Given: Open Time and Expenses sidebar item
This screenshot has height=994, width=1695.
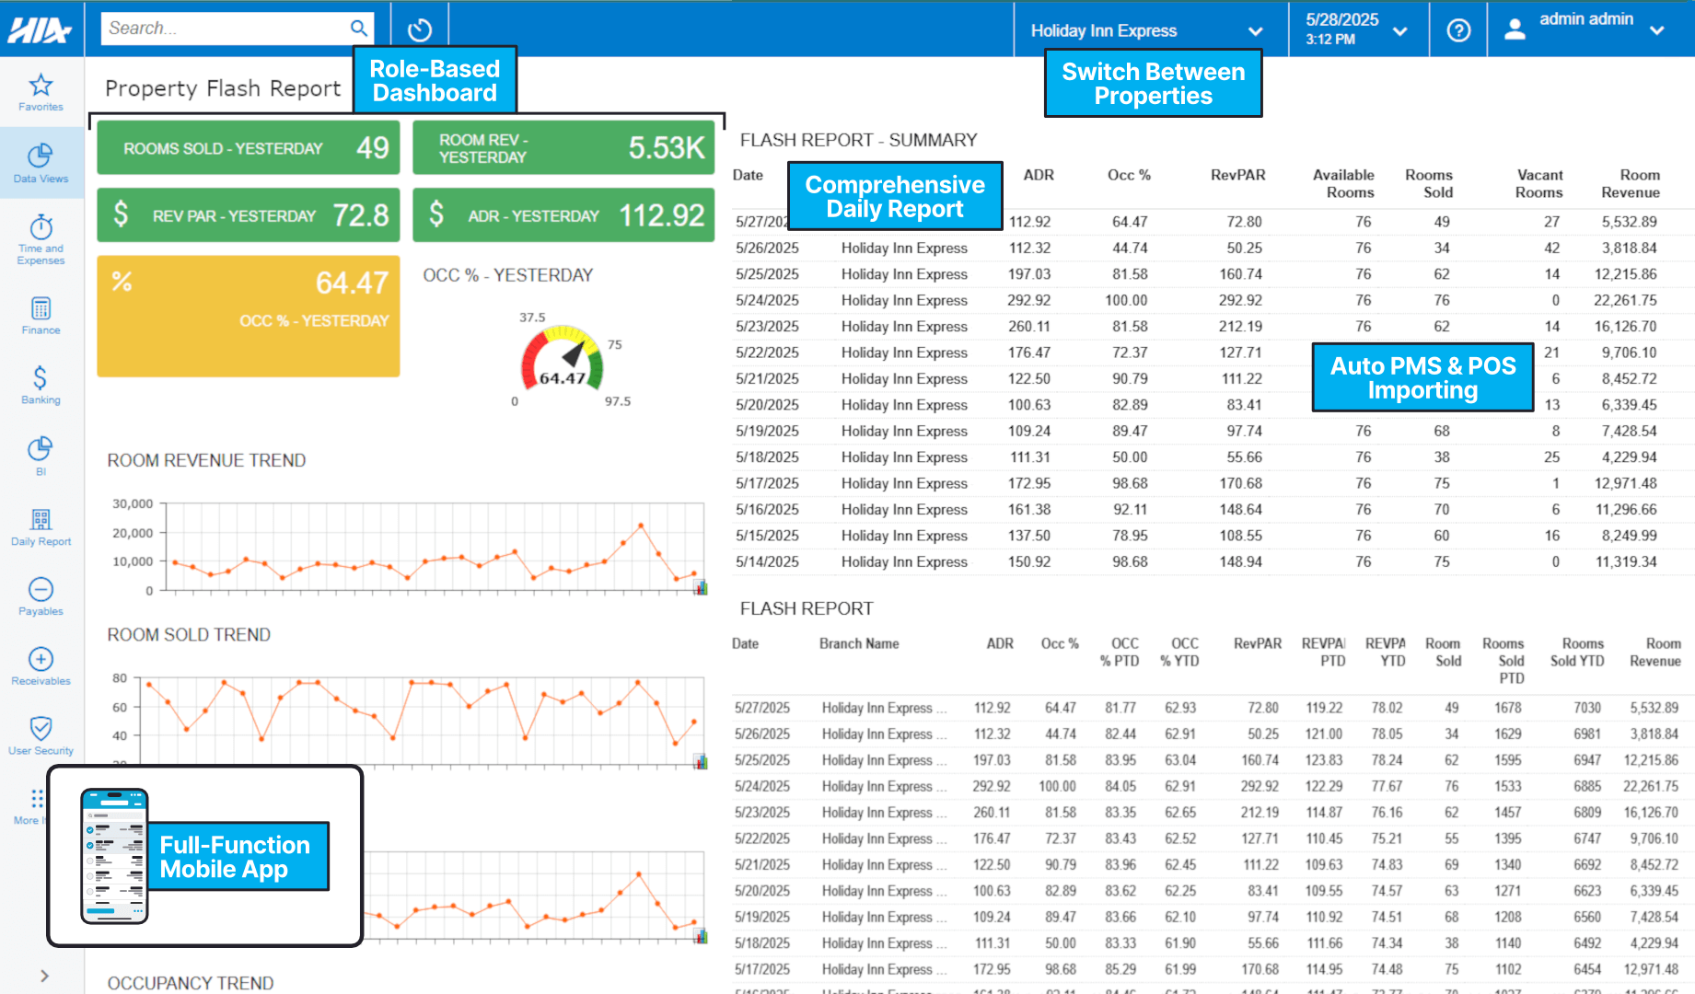Looking at the screenshot, I should pyautogui.click(x=41, y=239).
